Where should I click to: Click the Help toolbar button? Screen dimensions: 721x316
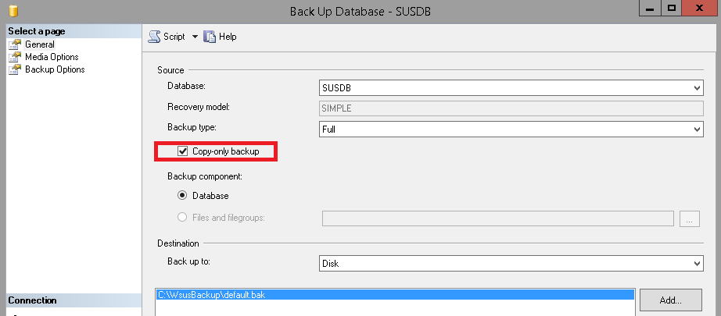[x=220, y=36]
